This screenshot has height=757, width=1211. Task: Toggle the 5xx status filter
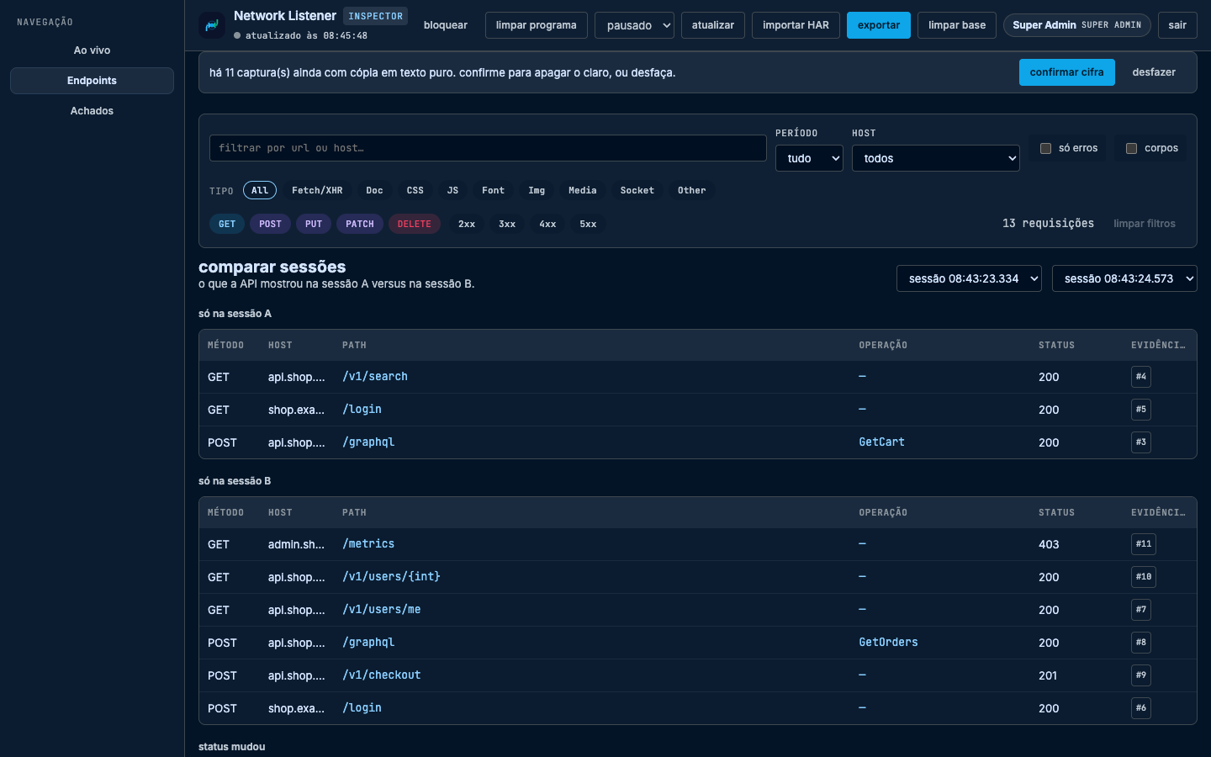(x=588, y=224)
